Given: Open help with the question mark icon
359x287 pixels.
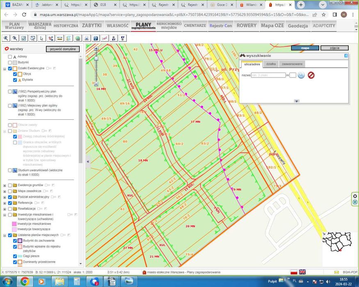Looking at the screenshot, I should 96,38.
